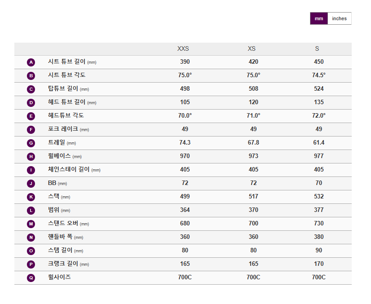Click the '핸들바 폭' row label
This screenshot has height=304, width=371.
(60, 237)
